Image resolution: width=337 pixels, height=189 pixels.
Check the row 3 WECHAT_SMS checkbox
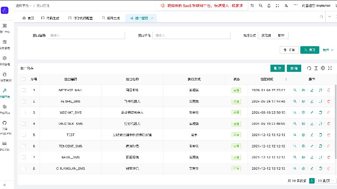point(24,113)
